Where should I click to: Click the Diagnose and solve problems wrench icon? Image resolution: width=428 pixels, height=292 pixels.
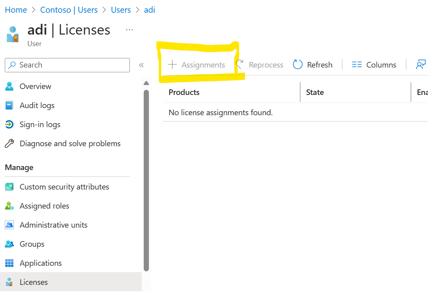[x=10, y=143]
